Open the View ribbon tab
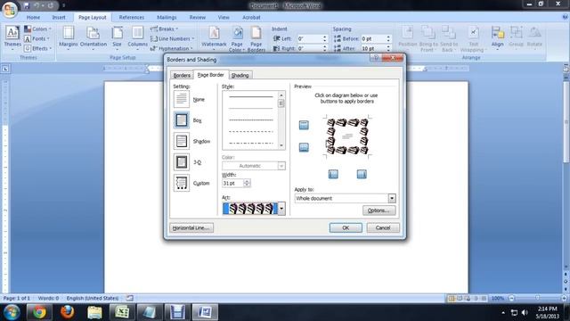Screen dimensions: 570x321 click(x=224, y=17)
